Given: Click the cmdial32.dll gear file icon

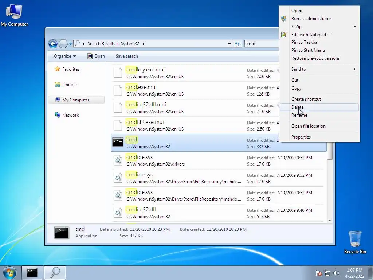Looking at the screenshot, I should (x=118, y=213).
